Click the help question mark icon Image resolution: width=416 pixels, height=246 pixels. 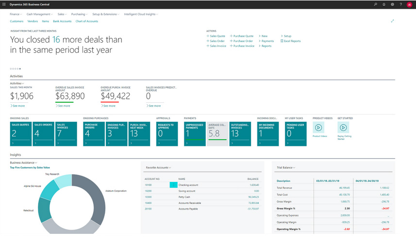(401, 4)
